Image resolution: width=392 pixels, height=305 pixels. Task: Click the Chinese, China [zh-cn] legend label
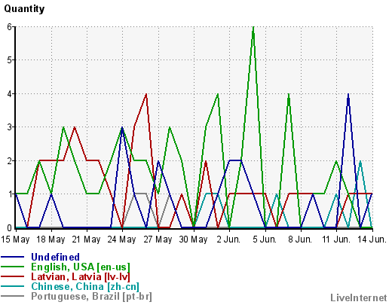pos(85,286)
